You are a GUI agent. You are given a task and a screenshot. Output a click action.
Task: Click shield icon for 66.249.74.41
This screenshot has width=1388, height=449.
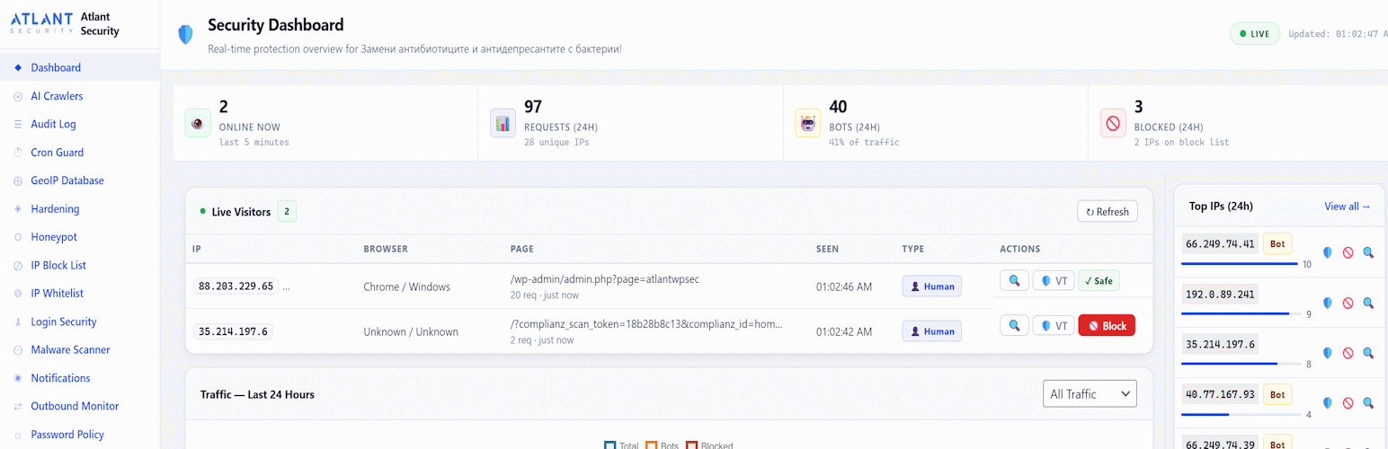(x=1328, y=253)
